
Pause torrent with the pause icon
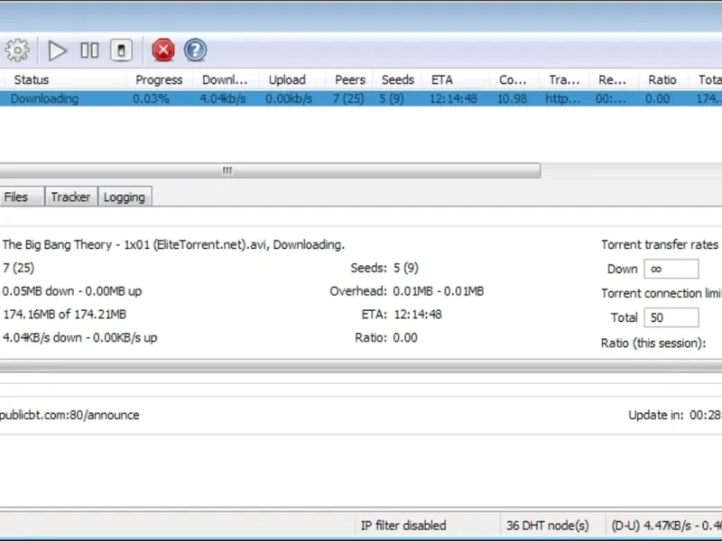89,50
